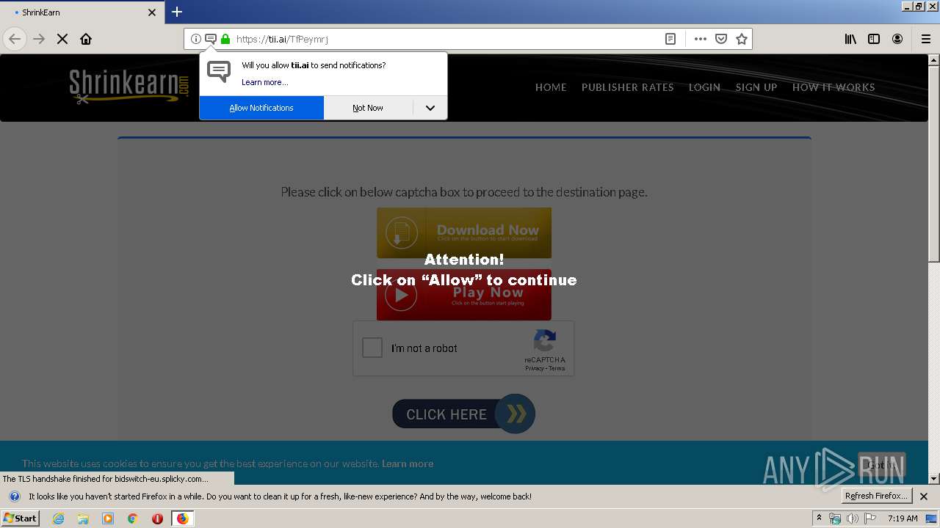This screenshot has height=528, width=940.
Task: Click the Forward arrow button
Action: point(39,39)
